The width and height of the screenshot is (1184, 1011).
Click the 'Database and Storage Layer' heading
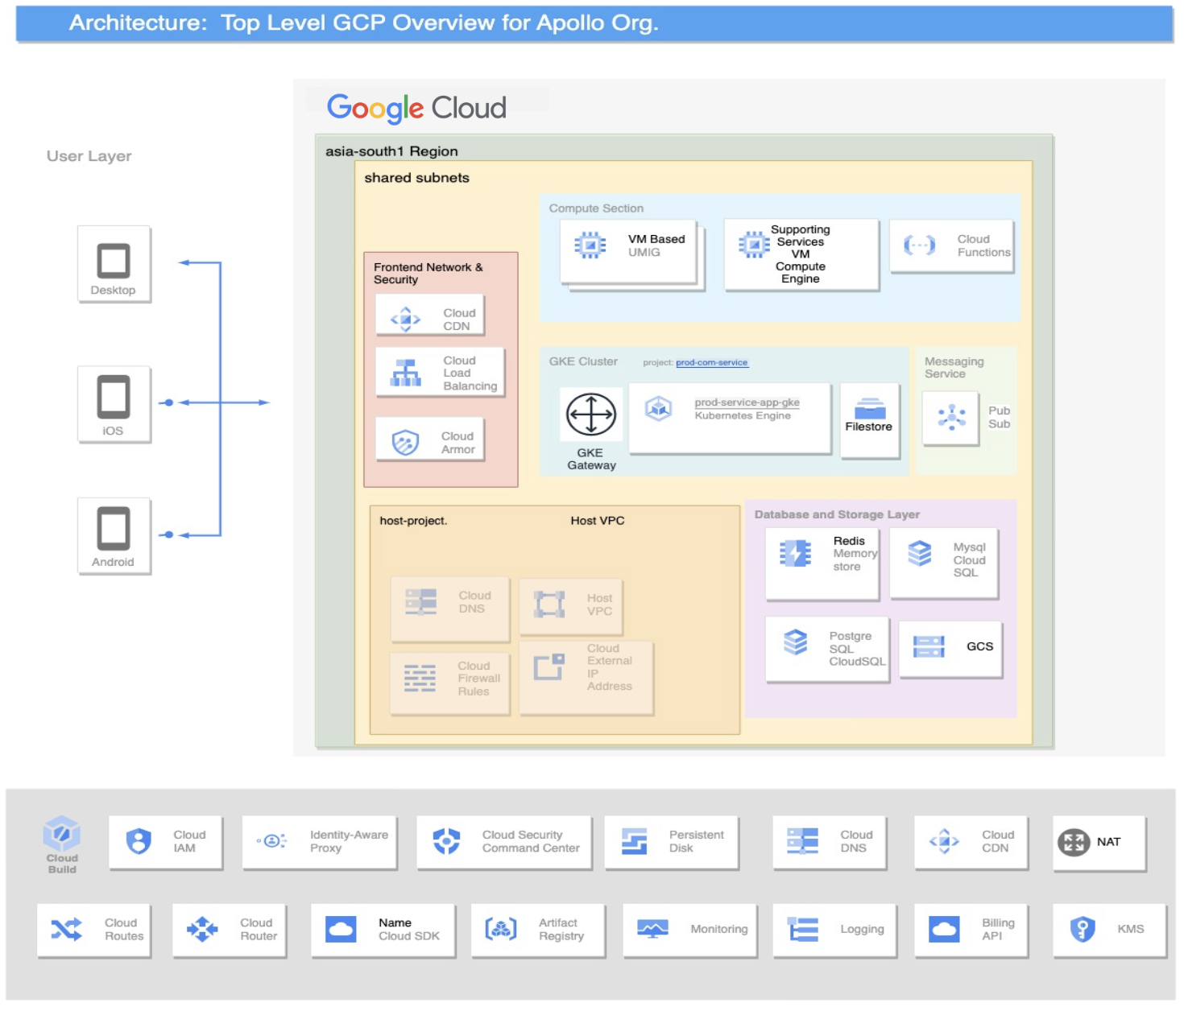click(x=837, y=514)
